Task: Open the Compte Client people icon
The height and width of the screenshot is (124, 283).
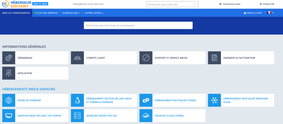Action: click(77, 58)
